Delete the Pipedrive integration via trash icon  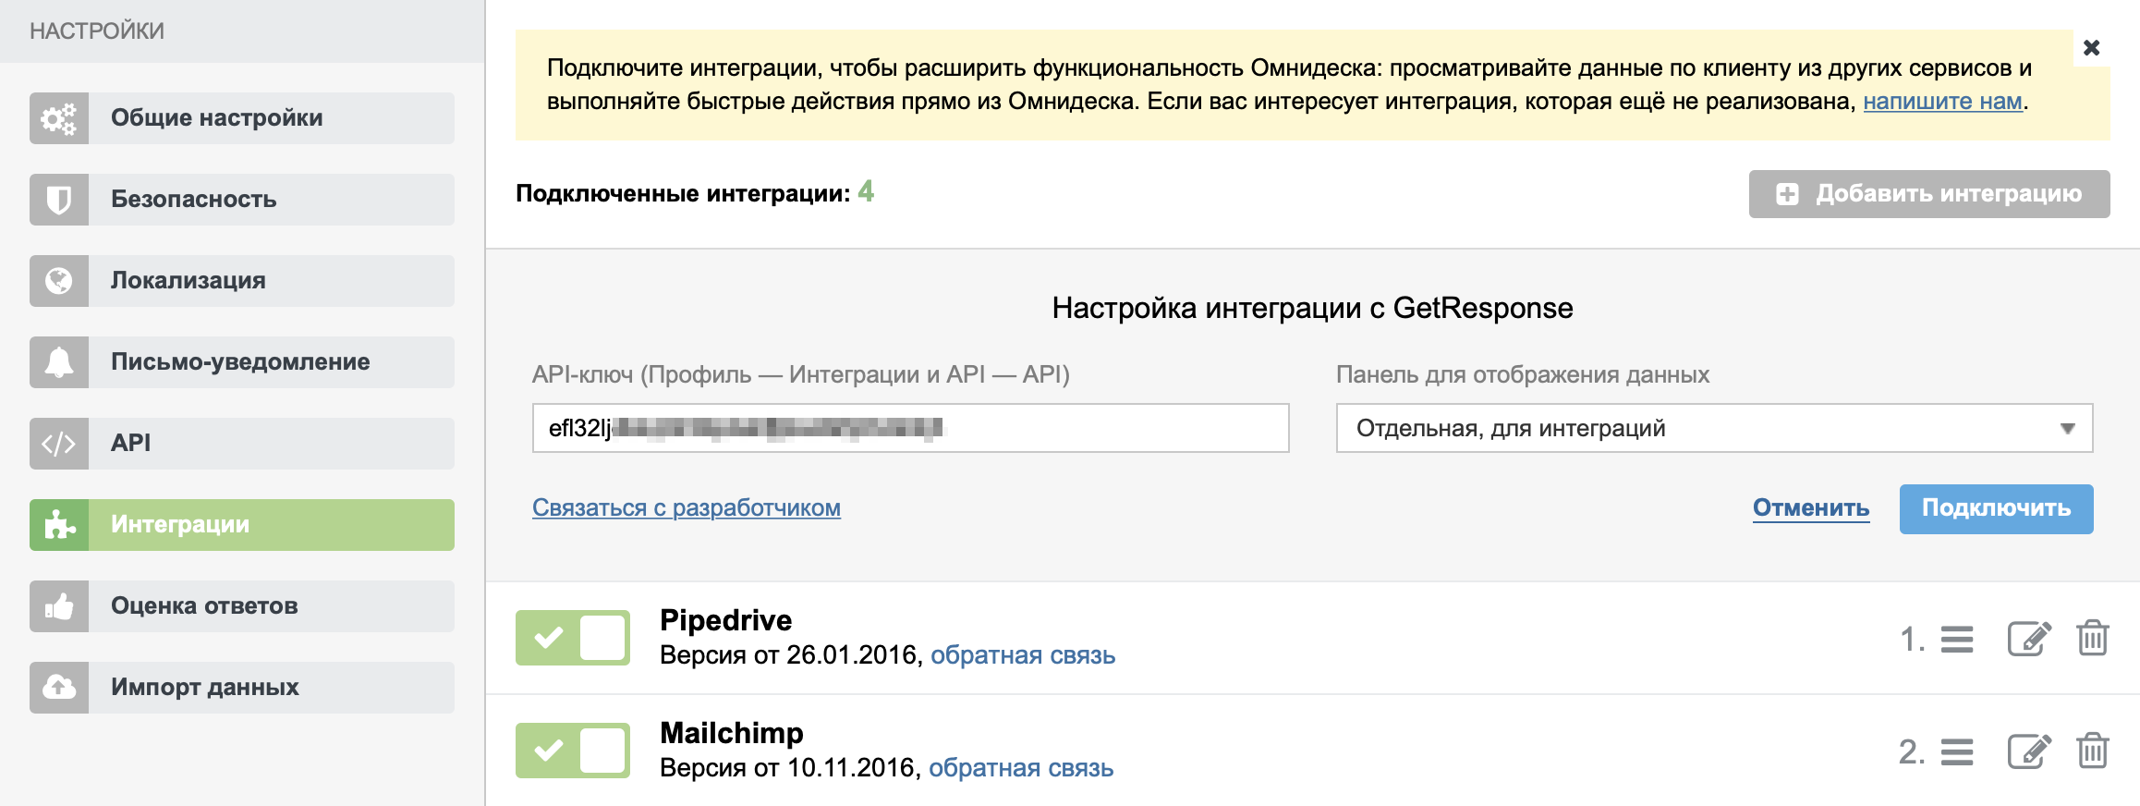(2092, 639)
